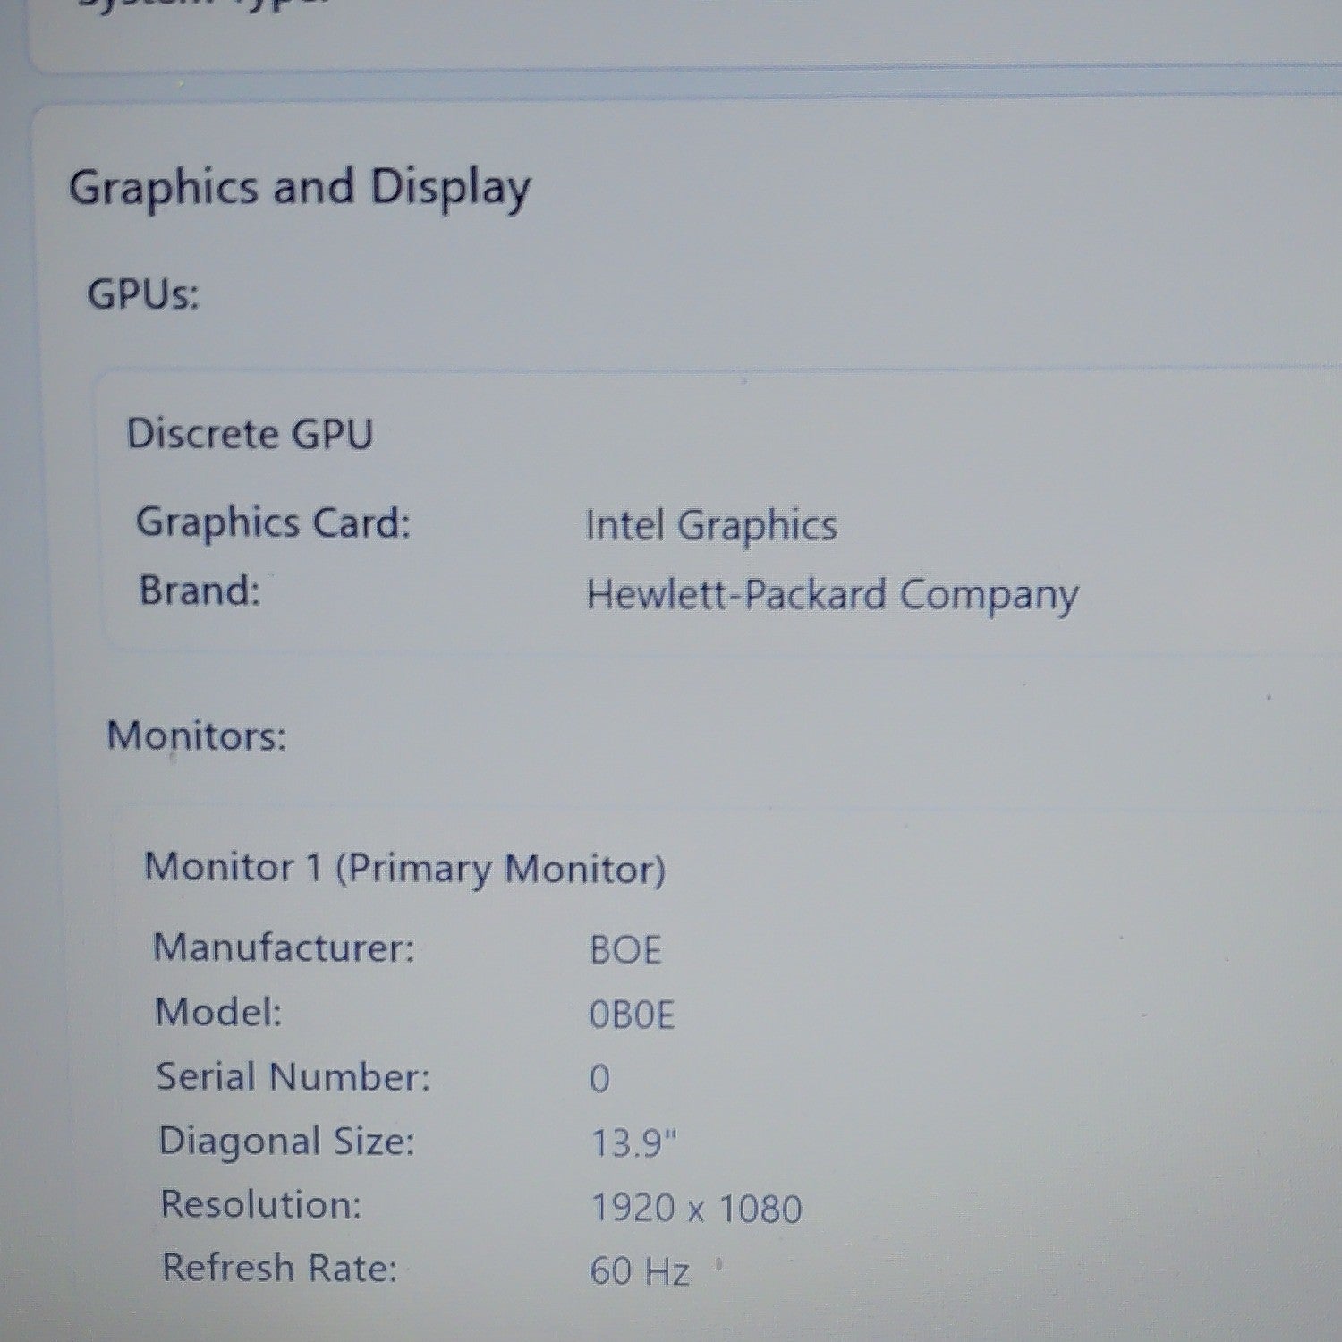Select the 13.9" diagonal size value
The width and height of the screenshot is (1342, 1342).
point(634,1143)
